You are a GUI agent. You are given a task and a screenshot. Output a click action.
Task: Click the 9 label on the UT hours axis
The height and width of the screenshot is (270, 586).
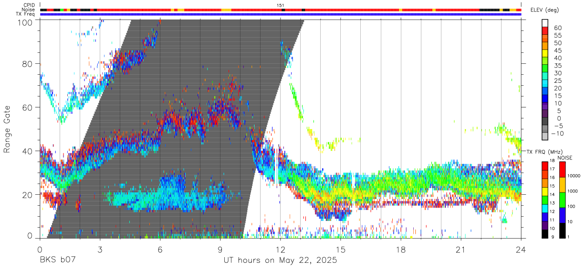220,250
